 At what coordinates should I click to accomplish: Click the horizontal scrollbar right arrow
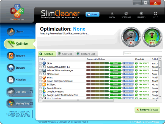(156, 100)
